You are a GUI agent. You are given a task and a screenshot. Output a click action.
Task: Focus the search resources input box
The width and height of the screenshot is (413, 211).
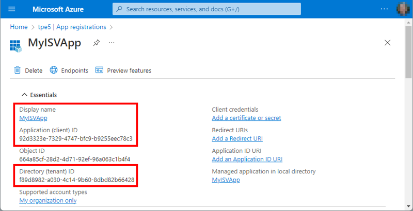click(x=206, y=9)
